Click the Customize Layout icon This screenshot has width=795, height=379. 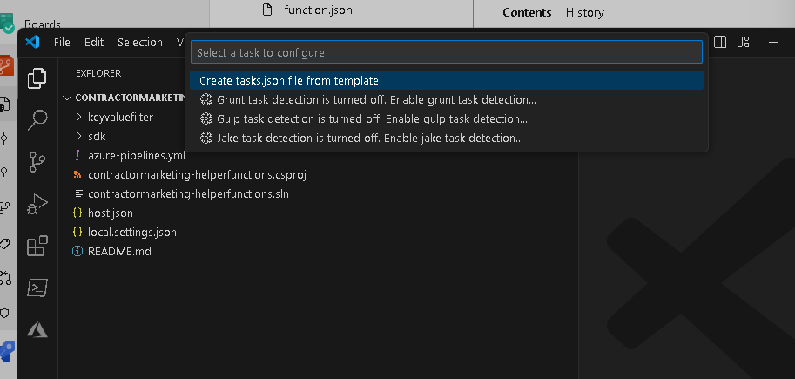[744, 42]
